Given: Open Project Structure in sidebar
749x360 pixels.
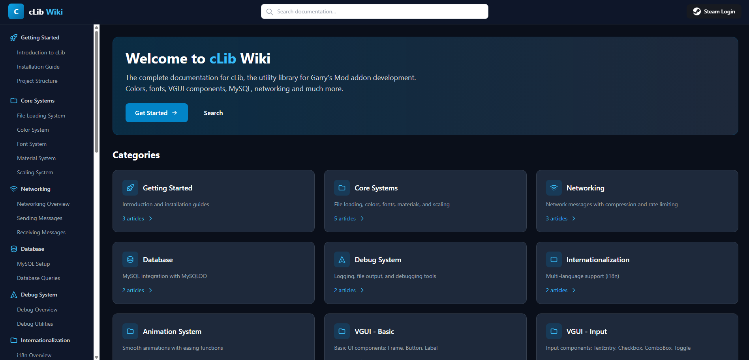Looking at the screenshot, I should [37, 81].
